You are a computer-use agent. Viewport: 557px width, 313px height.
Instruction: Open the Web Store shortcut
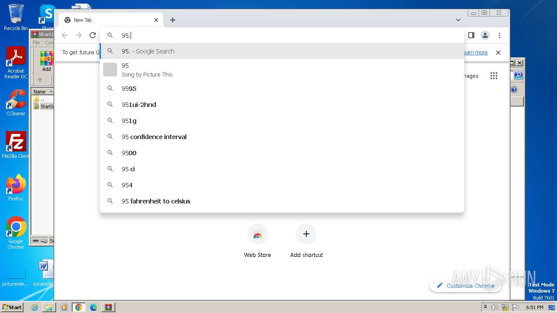pyautogui.click(x=258, y=241)
